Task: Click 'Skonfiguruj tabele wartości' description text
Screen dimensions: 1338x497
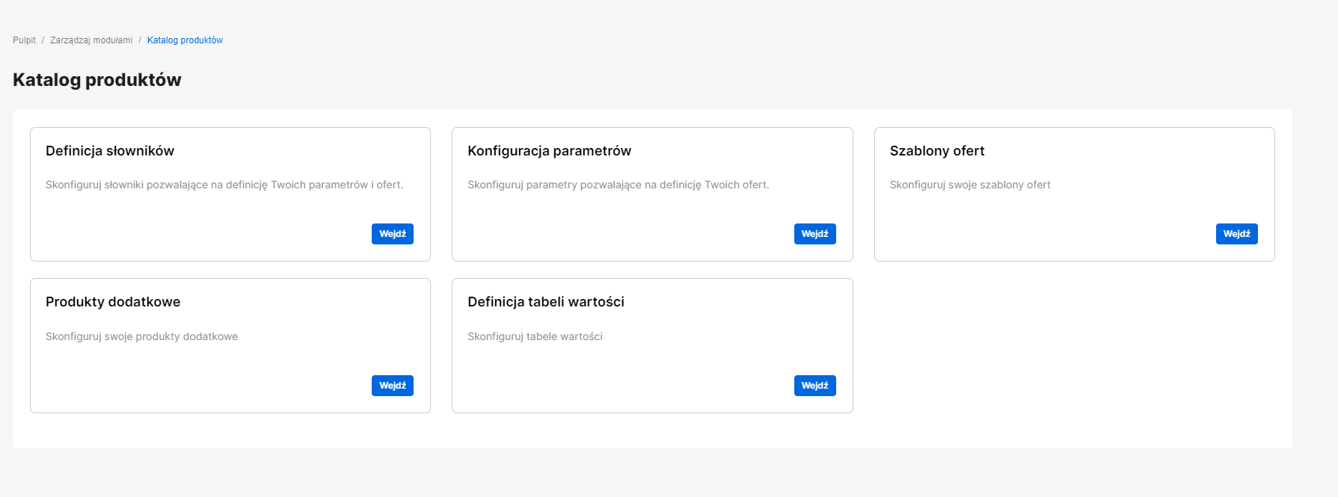Action: point(535,336)
